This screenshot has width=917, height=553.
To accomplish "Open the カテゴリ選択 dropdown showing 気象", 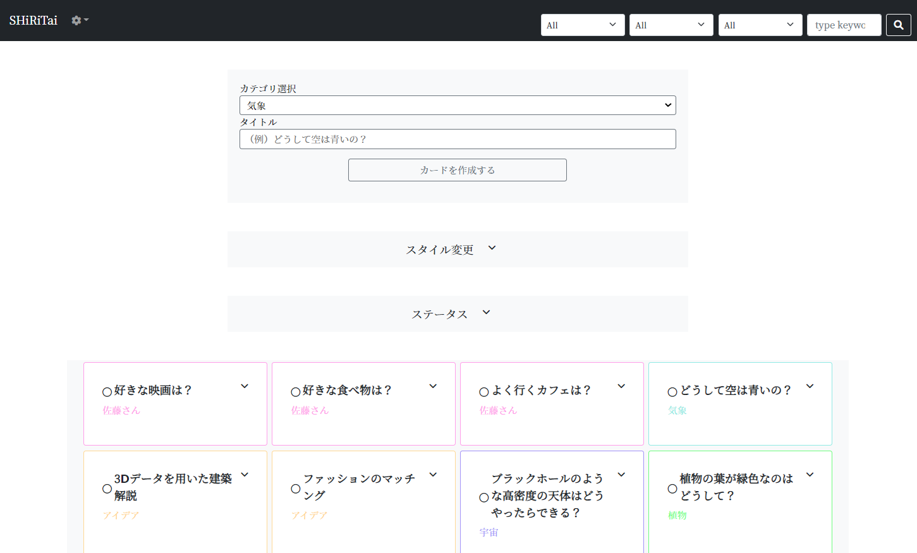I will 458,105.
